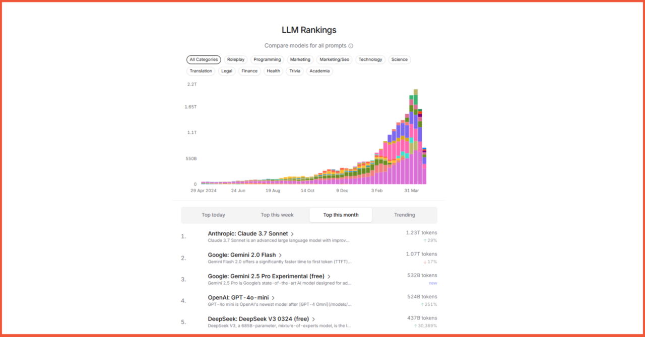Click the 30,389% growth indicator
This screenshot has height=337, width=645.
tap(425, 325)
